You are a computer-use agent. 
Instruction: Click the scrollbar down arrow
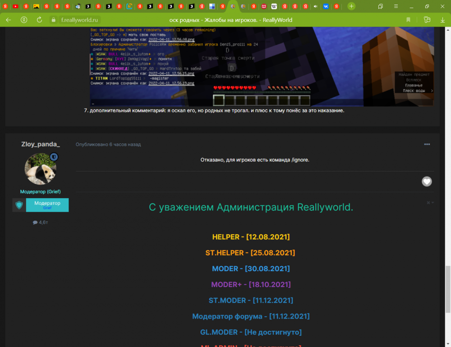[x=448, y=344]
